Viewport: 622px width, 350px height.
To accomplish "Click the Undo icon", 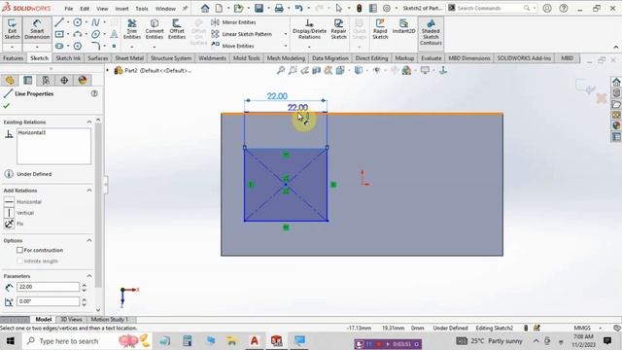I will [x=298, y=8].
